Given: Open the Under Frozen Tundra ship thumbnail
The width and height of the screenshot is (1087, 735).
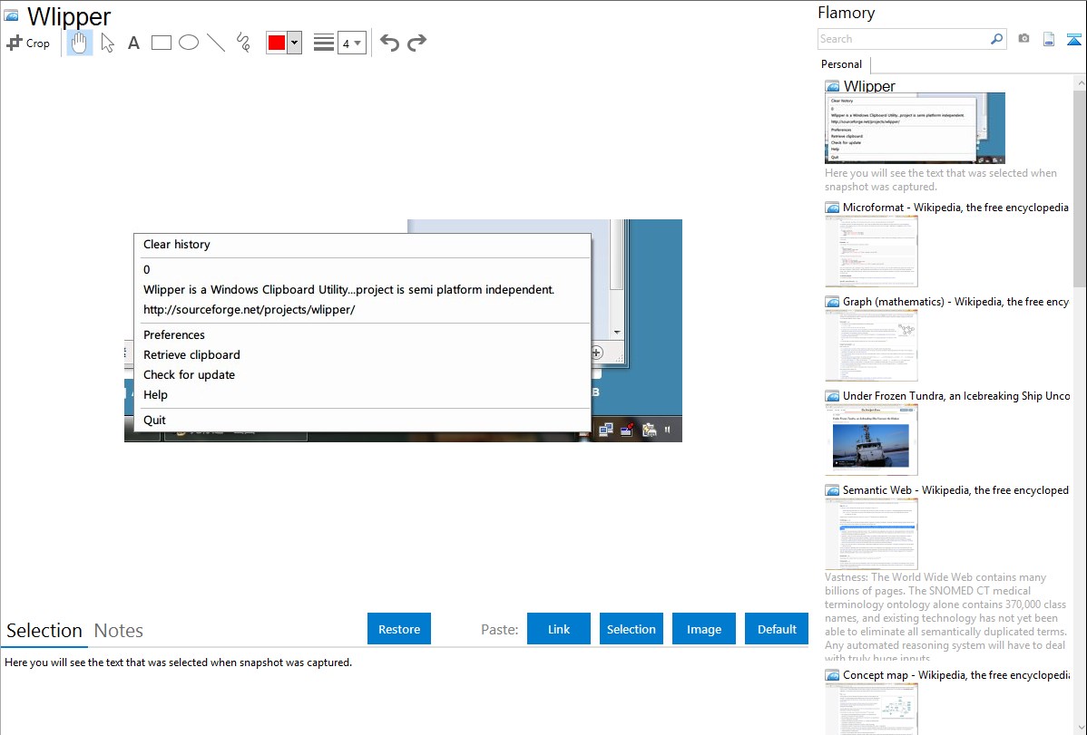Looking at the screenshot, I should pyautogui.click(x=871, y=440).
